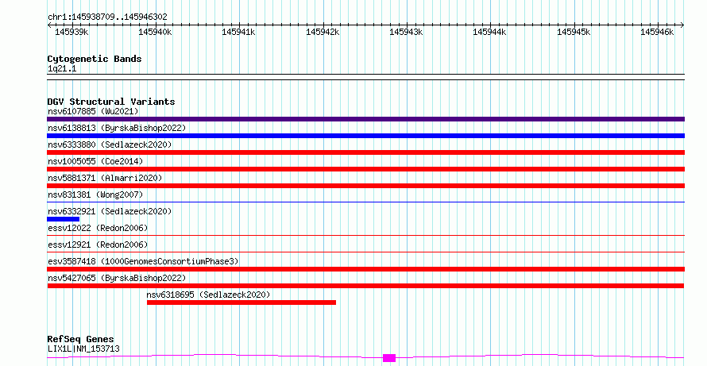
Task: Click the 145943k ruler position
Action: pyautogui.click(x=406, y=32)
